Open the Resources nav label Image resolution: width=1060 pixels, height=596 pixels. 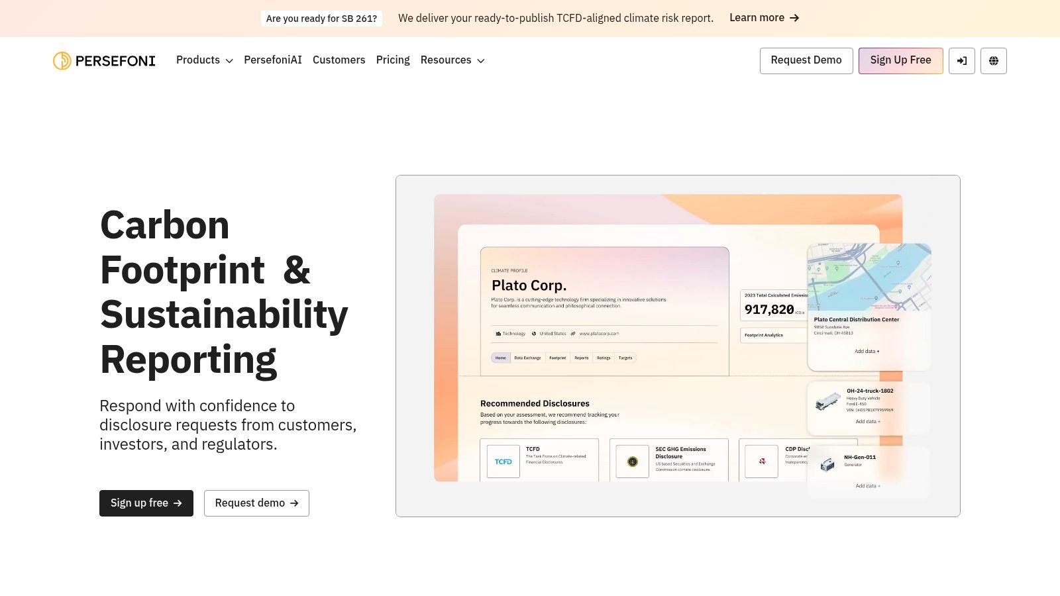click(446, 60)
